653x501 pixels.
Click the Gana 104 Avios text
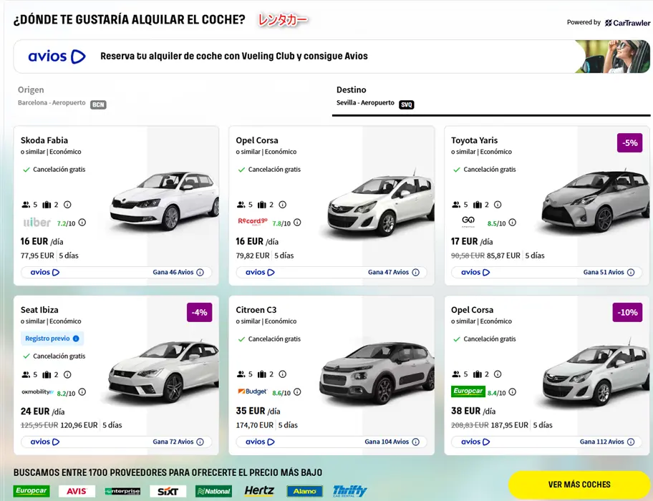[387, 442]
